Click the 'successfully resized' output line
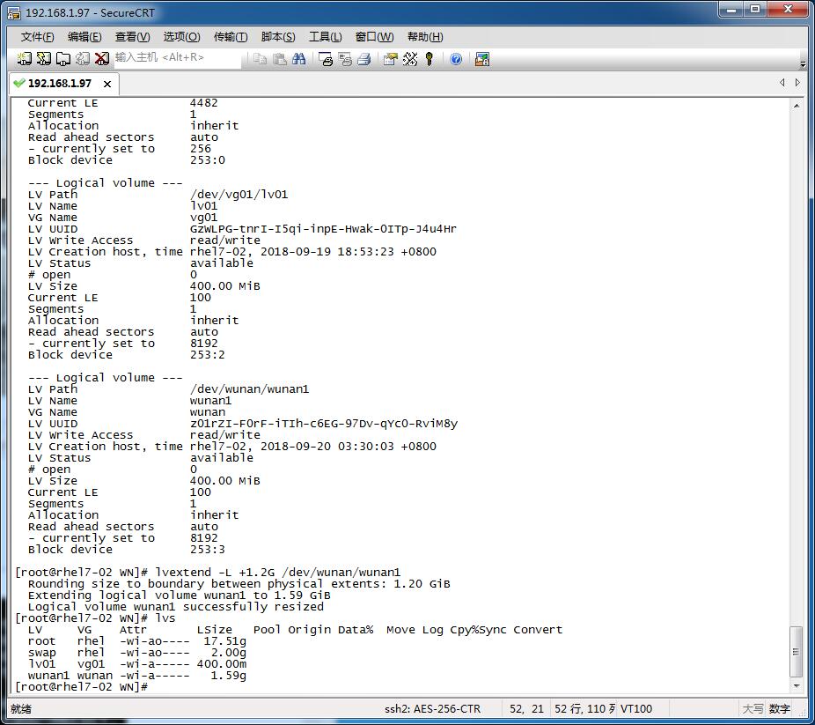The width and height of the screenshot is (815, 725). pyautogui.click(x=176, y=607)
